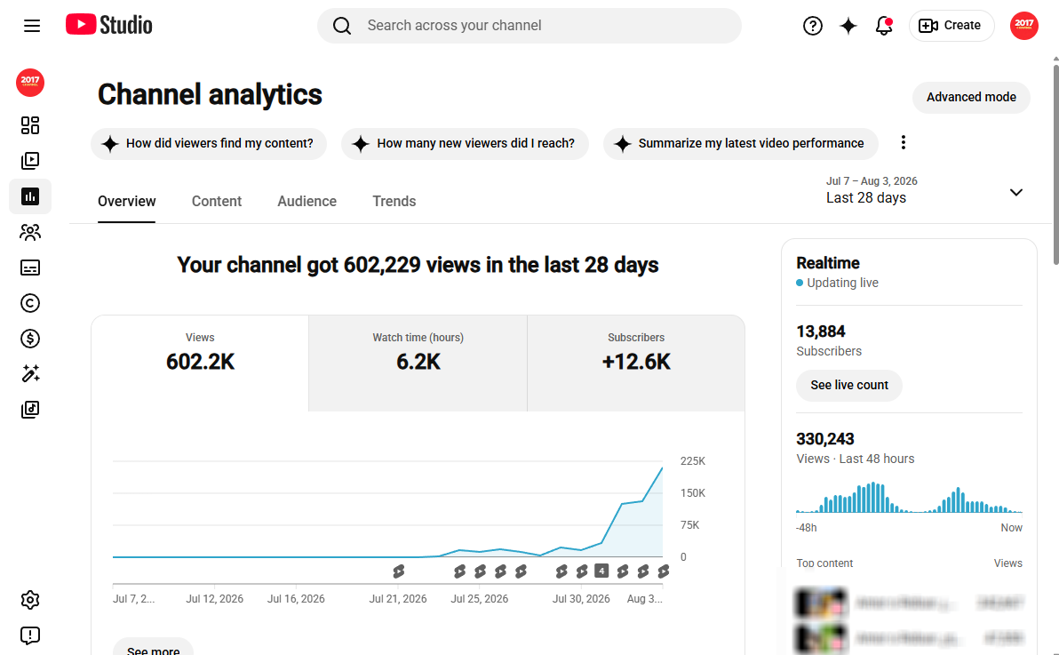The height and width of the screenshot is (655, 1059).
Task: Open Dashboard from the sidebar
Action: coord(29,125)
